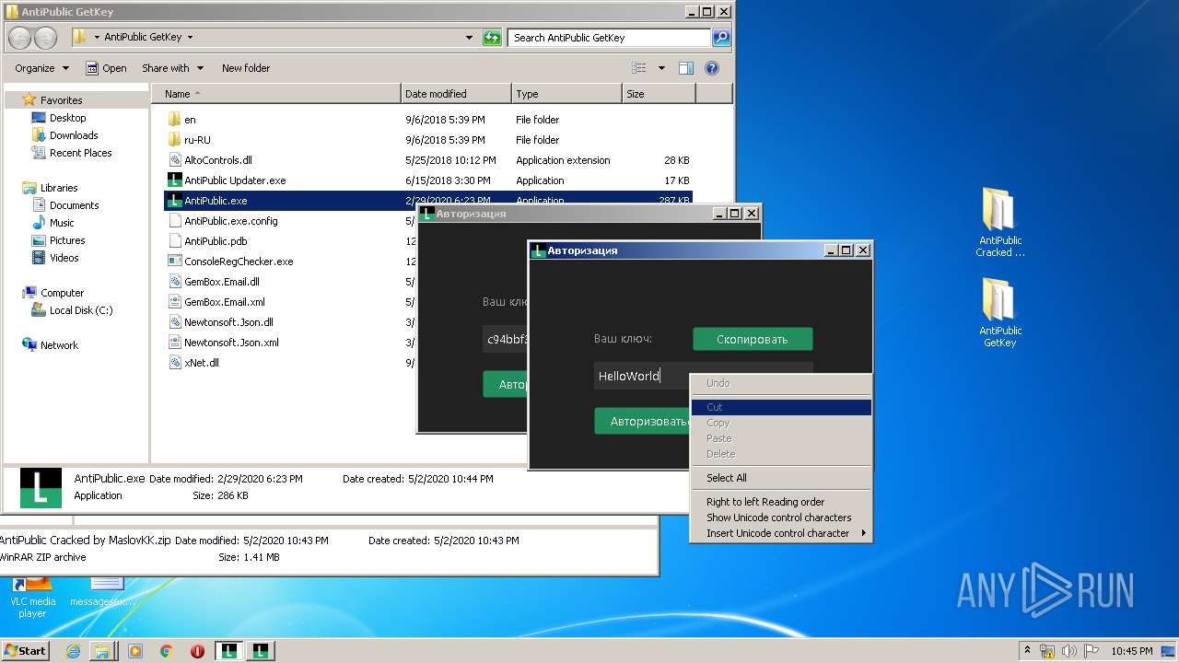Open the Explorer help question-mark icon
This screenshot has height=663, width=1179.
[x=711, y=68]
